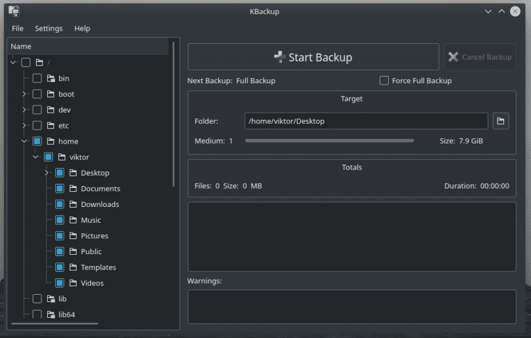Click the Music folder icon
Screen dimensions: 531x338
tap(73, 220)
